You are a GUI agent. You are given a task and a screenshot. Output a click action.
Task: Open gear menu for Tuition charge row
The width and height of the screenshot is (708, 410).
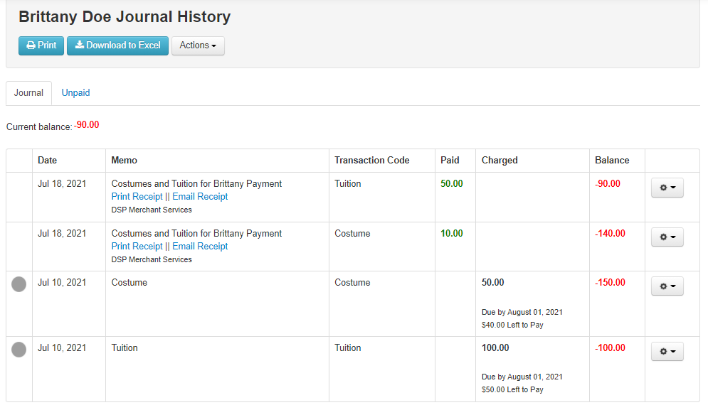tap(667, 352)
